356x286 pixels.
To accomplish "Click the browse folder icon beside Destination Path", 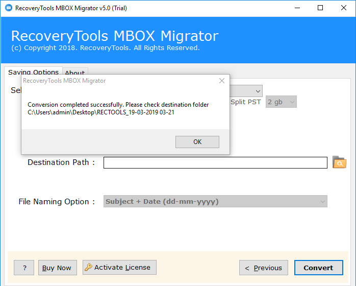I will [x=339, y=162].
